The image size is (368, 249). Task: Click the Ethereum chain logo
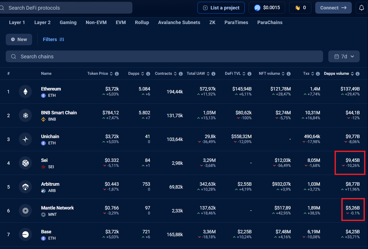(x=25, y=92)
